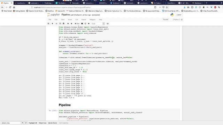
Task: Restart kernel and run all icon
Action: 89,24
